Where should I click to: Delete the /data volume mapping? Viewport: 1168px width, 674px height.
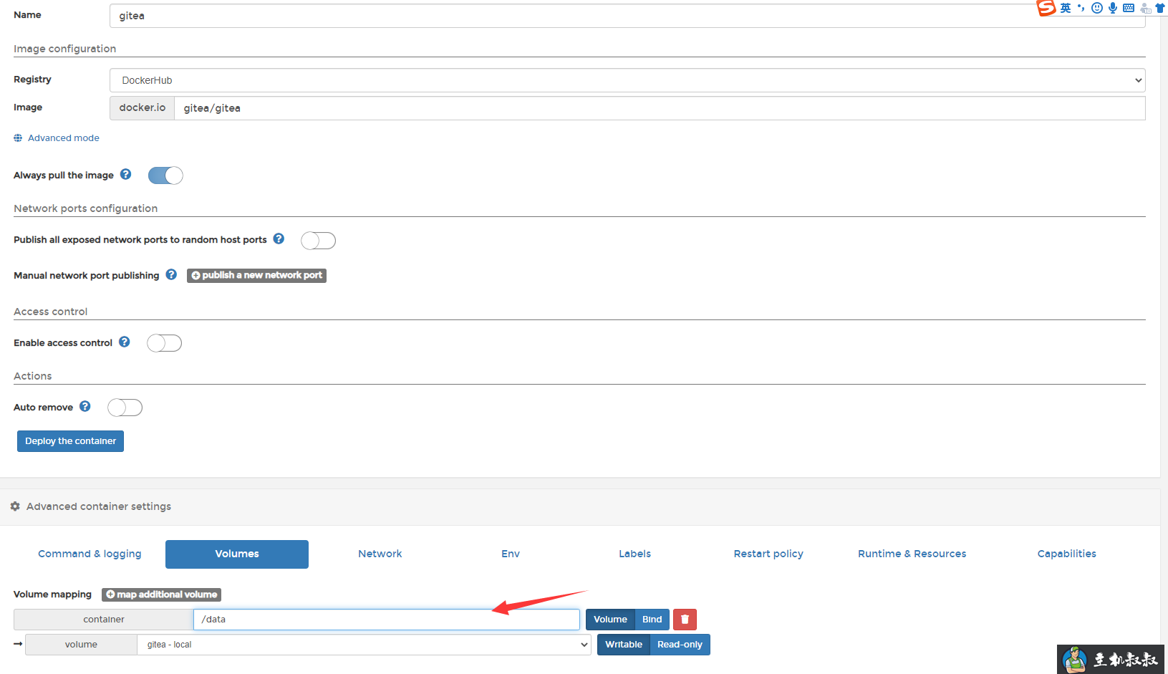point(685,620)
